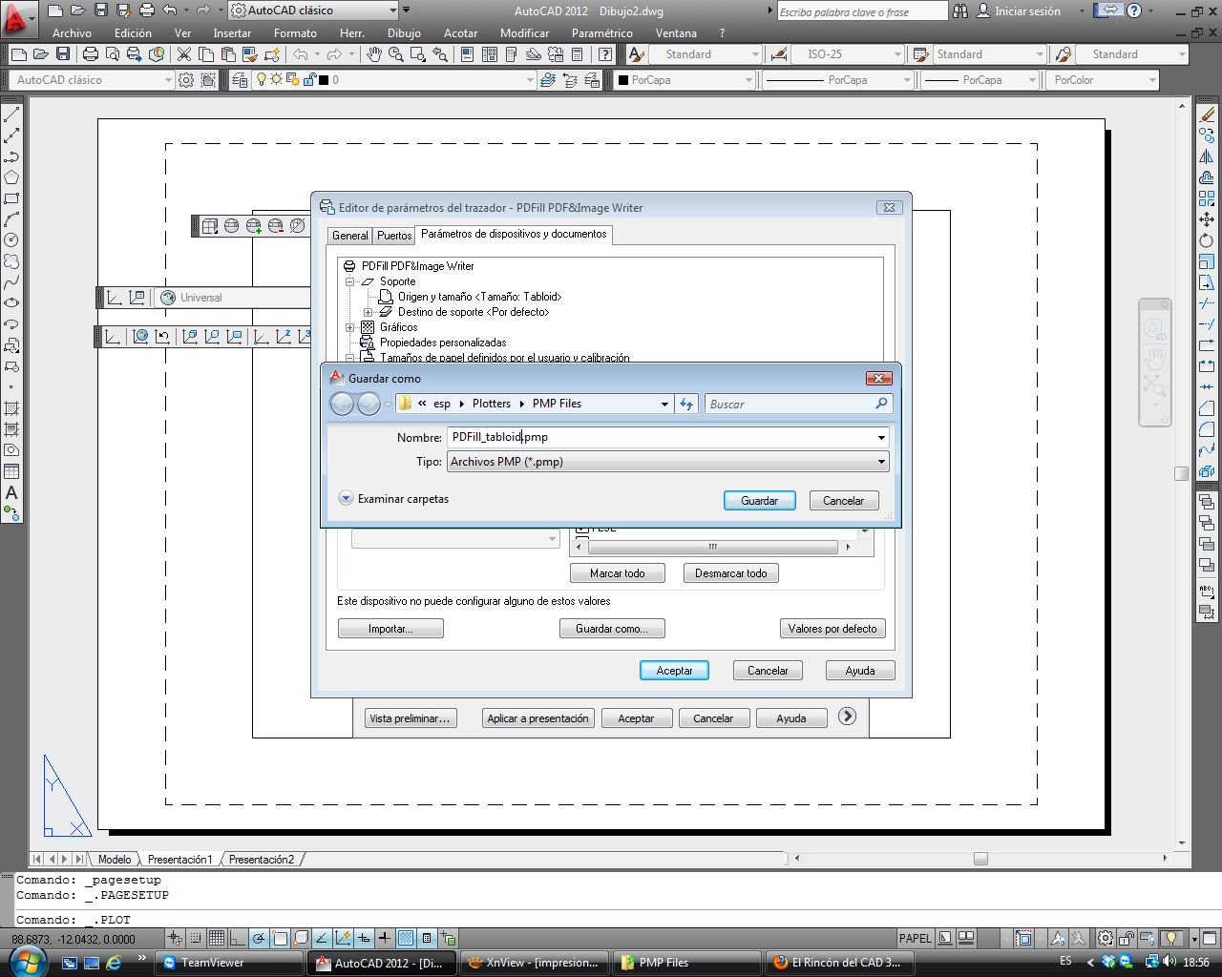This screenshot has width=1222, height=977.
Task: Toggle Grid display in the status bar
Action: tap(217, 938)
